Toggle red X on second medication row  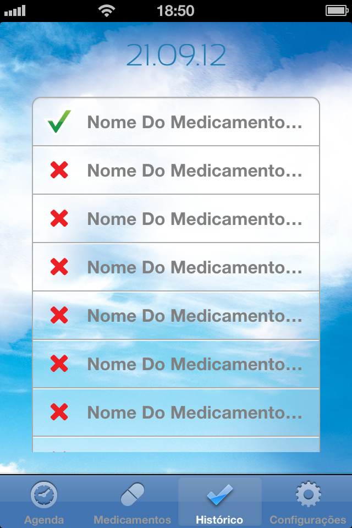click(59, 170)
